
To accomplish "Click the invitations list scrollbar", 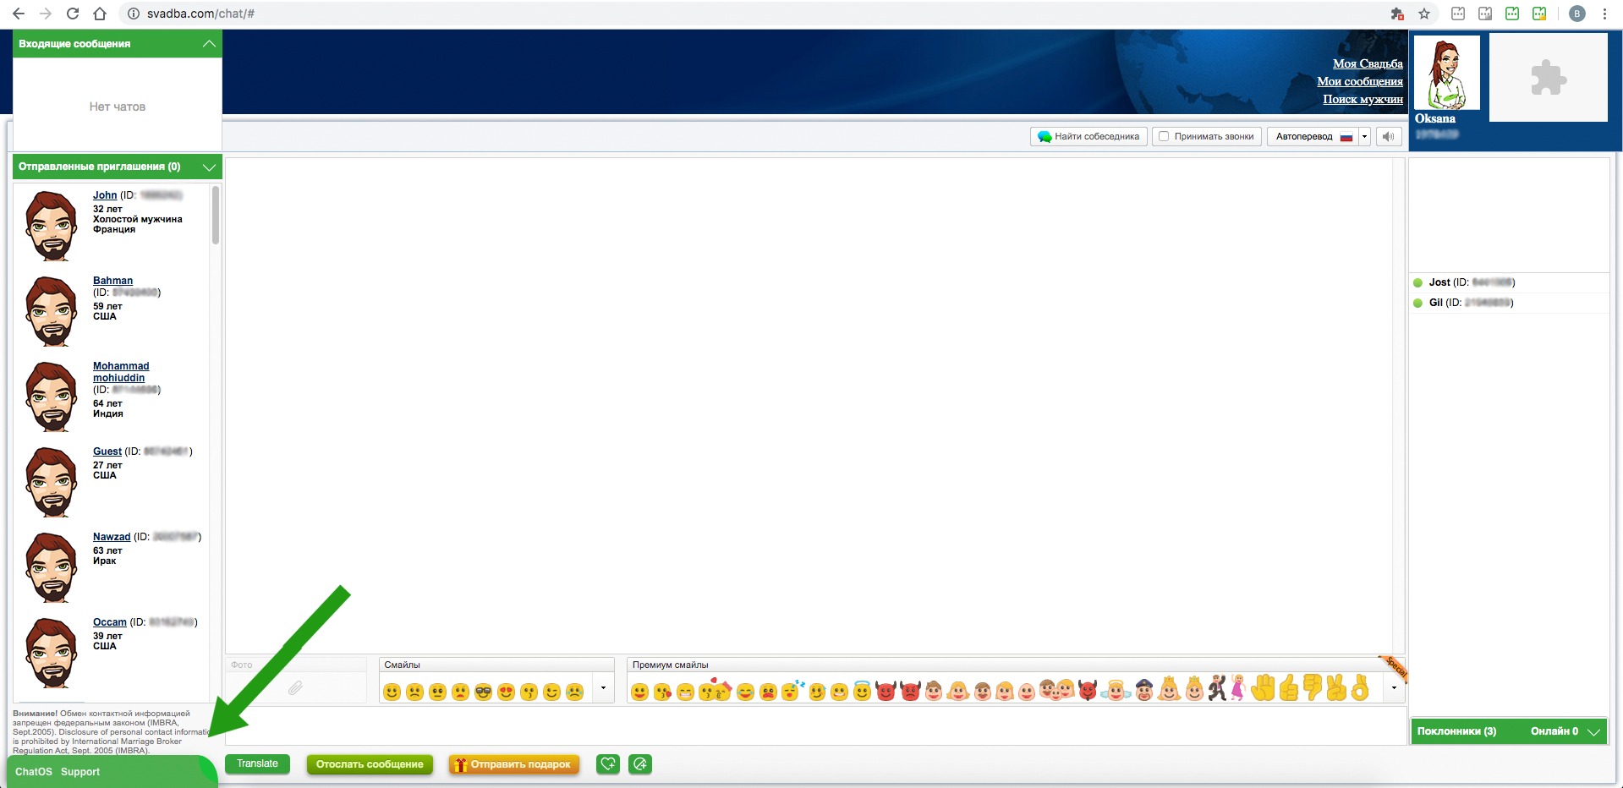I will pyautogui.click(x=216, y=215).
